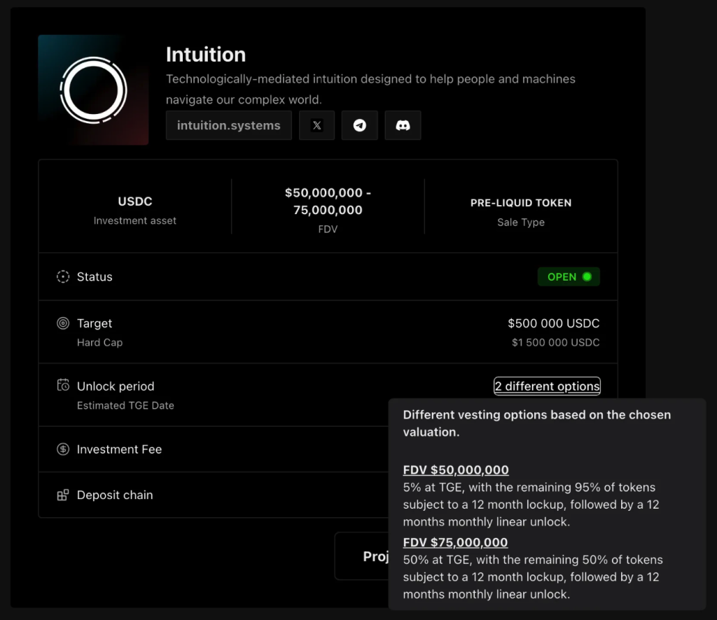Click the Deposit chain blocks icon
Image resolution: width=717 pixels, height=620 pixels.
(63, 495)
